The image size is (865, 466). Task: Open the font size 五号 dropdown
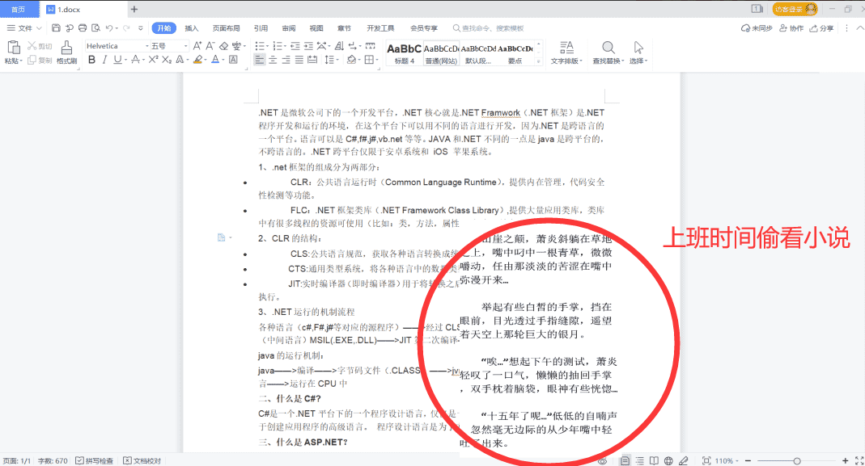click(x=185, y=46)
